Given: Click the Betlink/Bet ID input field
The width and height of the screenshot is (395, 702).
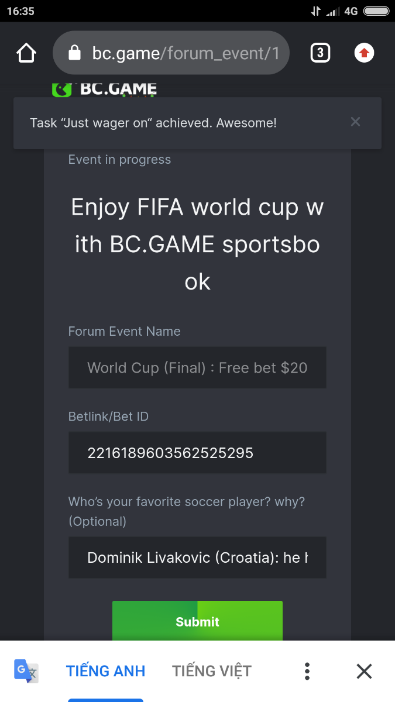Looking at the screenshot, I should tap(197, 453).
